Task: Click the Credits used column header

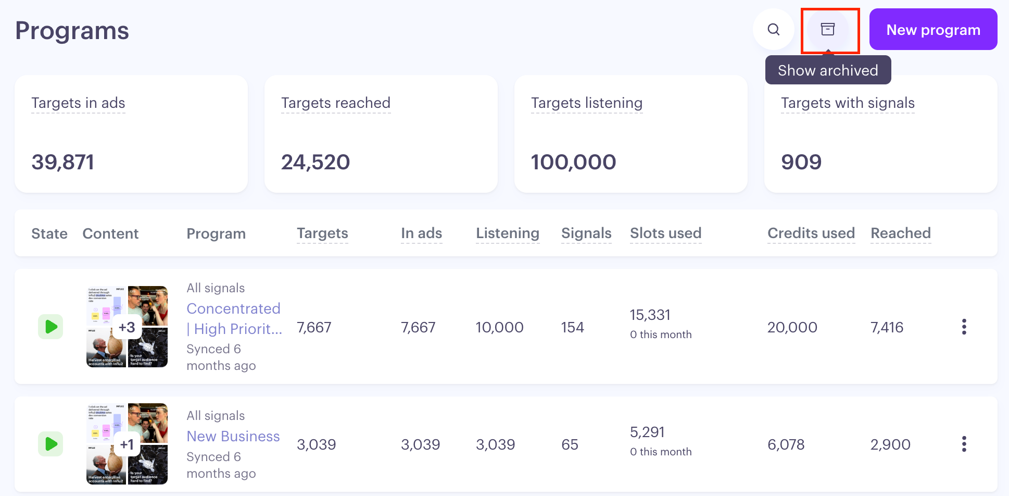Action: click(x=811, y=233)
